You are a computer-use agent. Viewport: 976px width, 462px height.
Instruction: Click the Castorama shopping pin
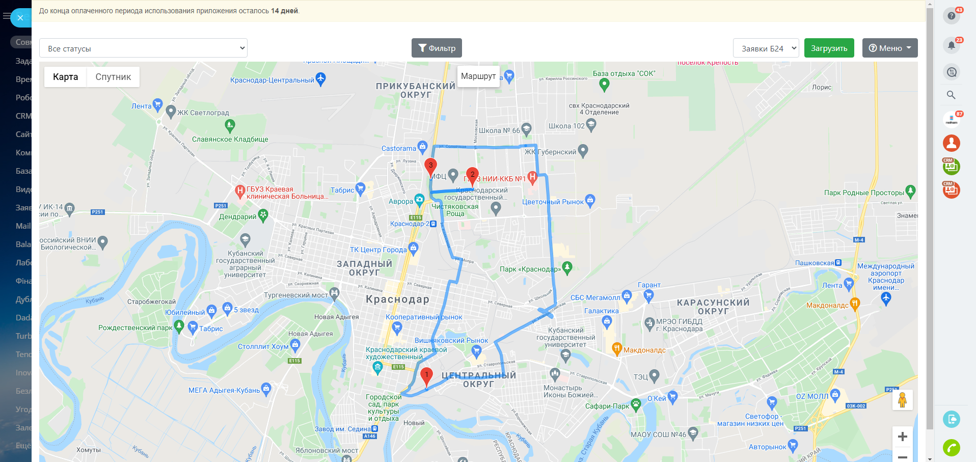(422, 147)
